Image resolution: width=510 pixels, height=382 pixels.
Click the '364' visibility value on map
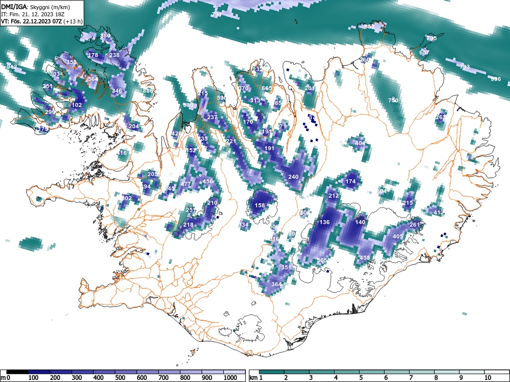tap(276, 284)
